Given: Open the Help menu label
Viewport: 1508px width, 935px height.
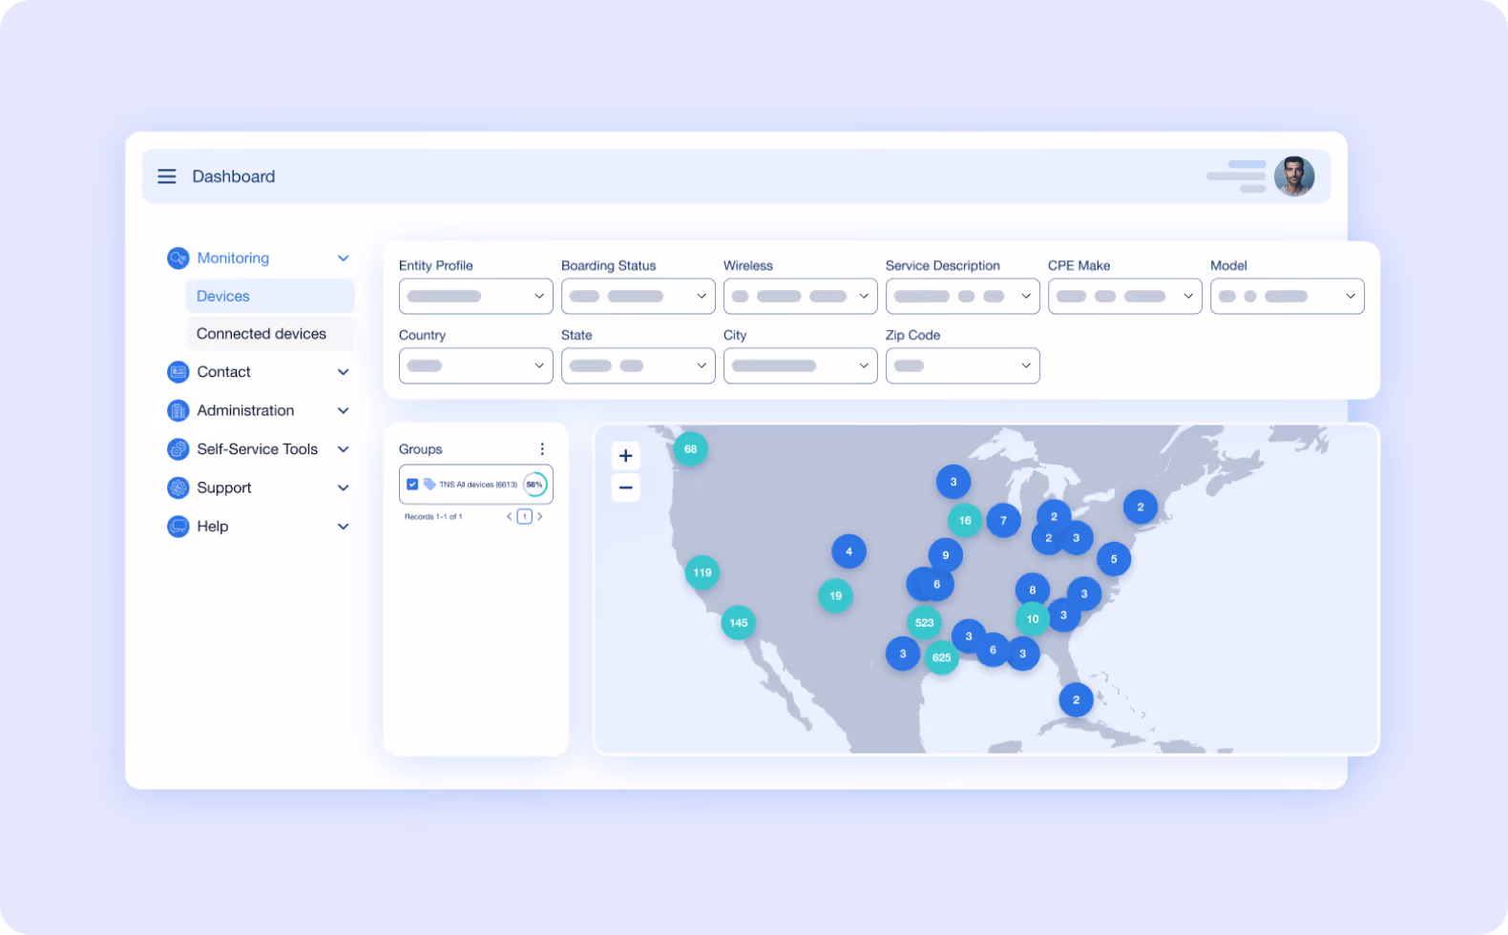Looking at the screenshot, I should 213,527.
